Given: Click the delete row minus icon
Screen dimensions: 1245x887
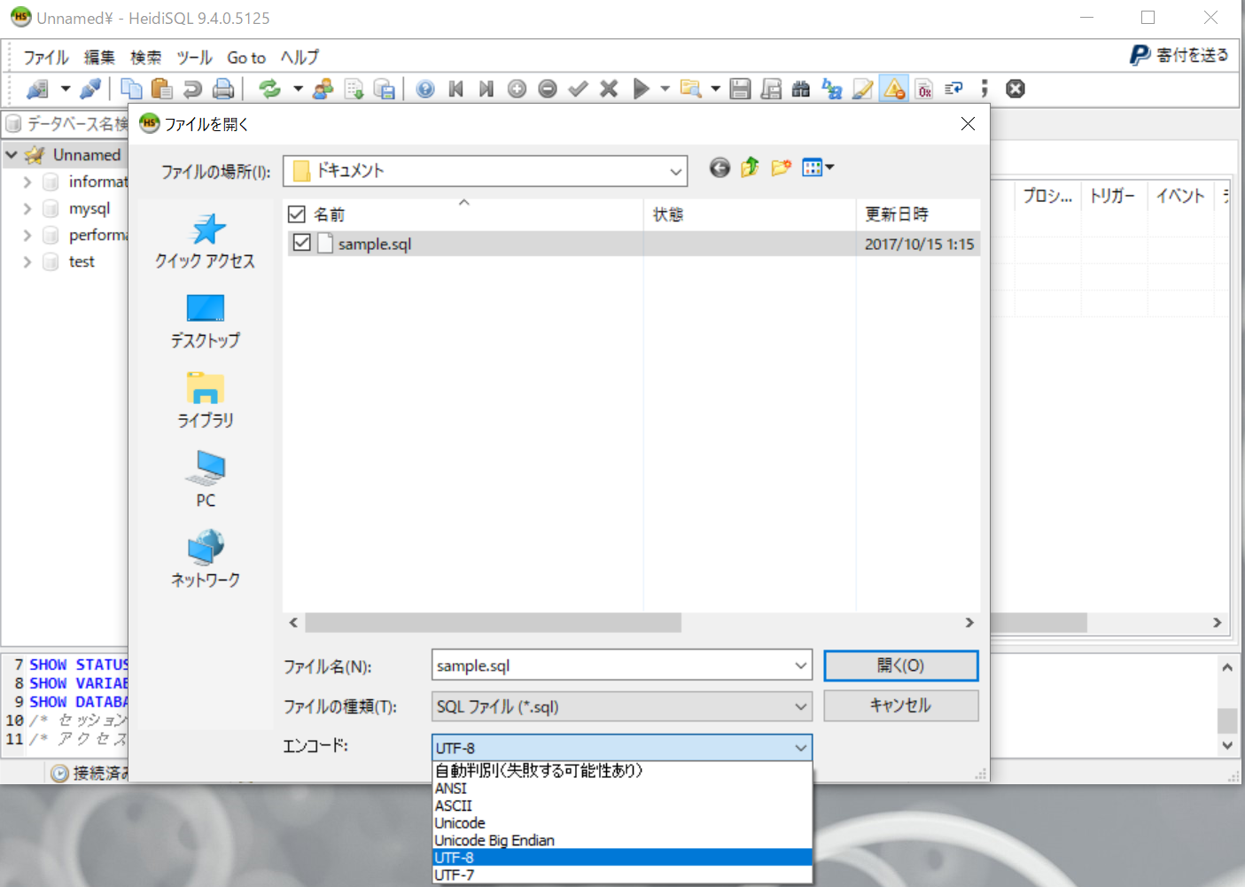Looking at the screenshot, I should 548,89.
